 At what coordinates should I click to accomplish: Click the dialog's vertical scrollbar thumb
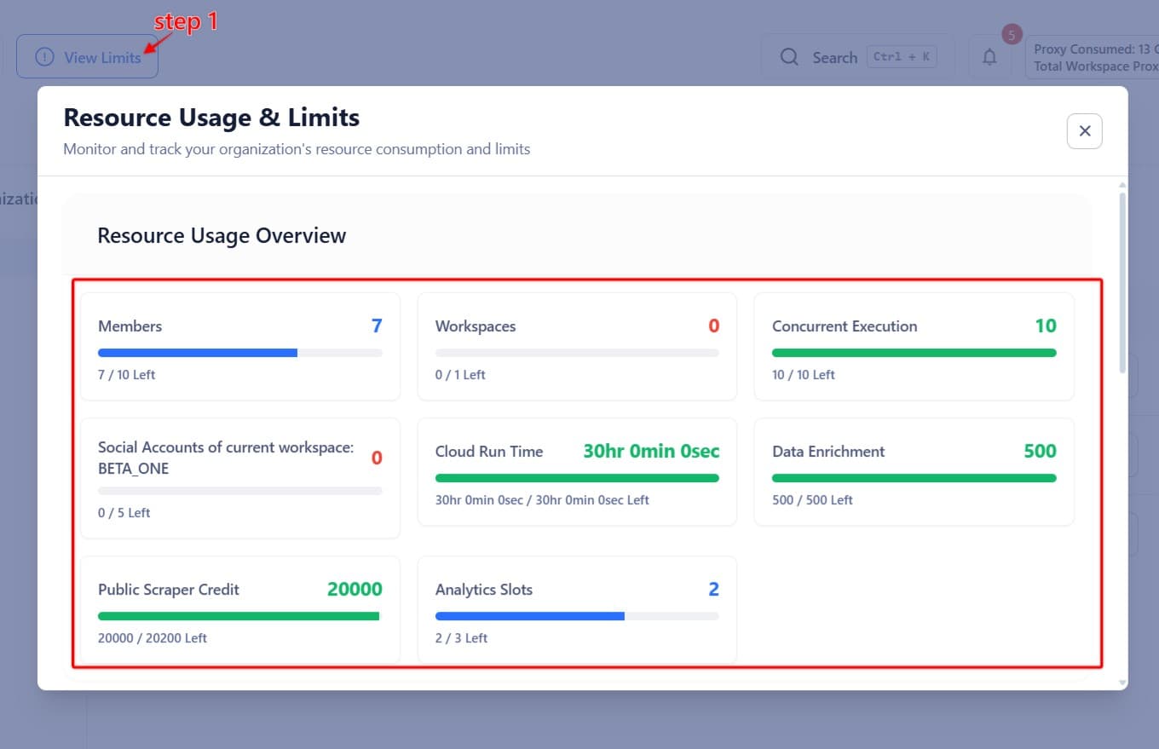(1122, 281)
